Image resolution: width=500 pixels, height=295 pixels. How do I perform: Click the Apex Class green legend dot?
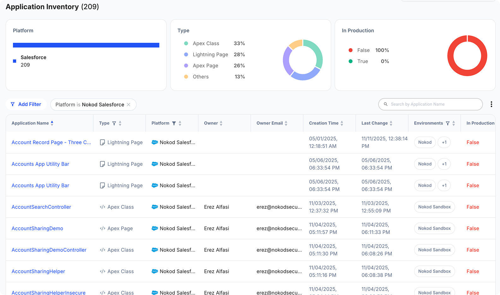coord(186,43)
